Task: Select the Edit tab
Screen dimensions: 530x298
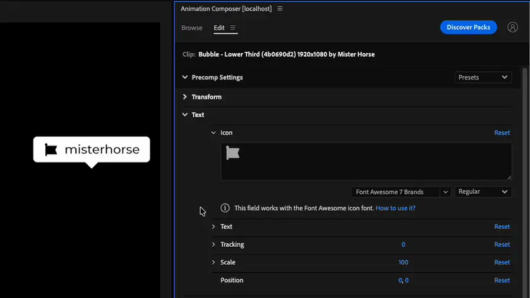Action: [219, 28]
